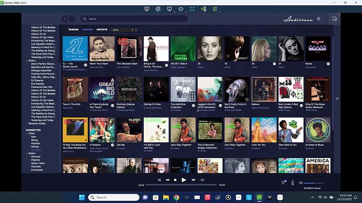Go back with the left arrow button
This screenshot has width=362, height=203.
(65, 19)
